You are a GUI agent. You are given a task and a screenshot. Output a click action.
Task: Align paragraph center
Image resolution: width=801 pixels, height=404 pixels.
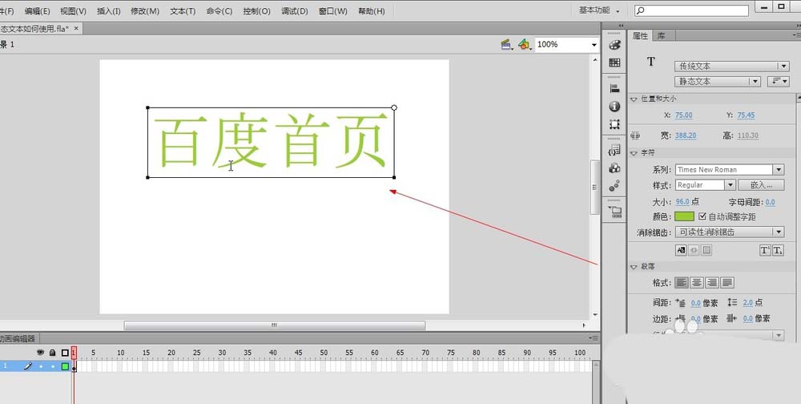(x=697, y=282)
